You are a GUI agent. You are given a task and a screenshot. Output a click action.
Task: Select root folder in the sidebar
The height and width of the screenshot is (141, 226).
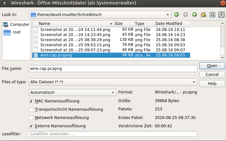(12, 32)
